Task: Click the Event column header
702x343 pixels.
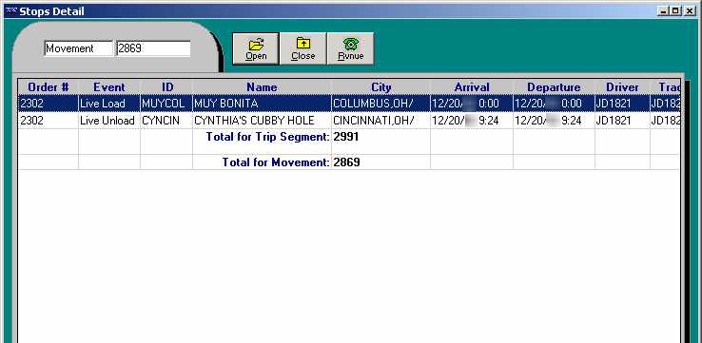Action: click(x=109, y=86)
